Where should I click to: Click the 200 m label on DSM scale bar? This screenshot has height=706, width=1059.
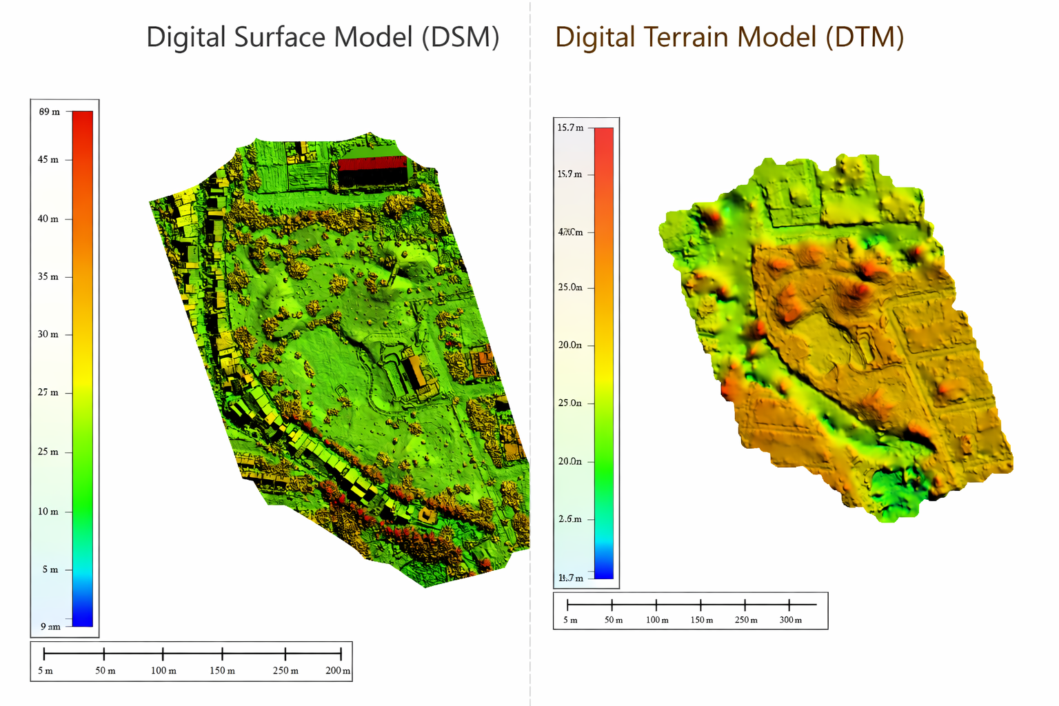pyautogui.click(x=337, y=671)
